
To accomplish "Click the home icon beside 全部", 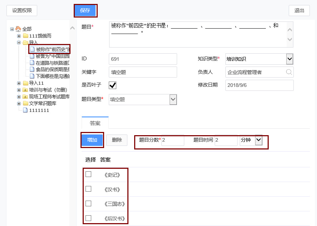I will tap(18, 29).
